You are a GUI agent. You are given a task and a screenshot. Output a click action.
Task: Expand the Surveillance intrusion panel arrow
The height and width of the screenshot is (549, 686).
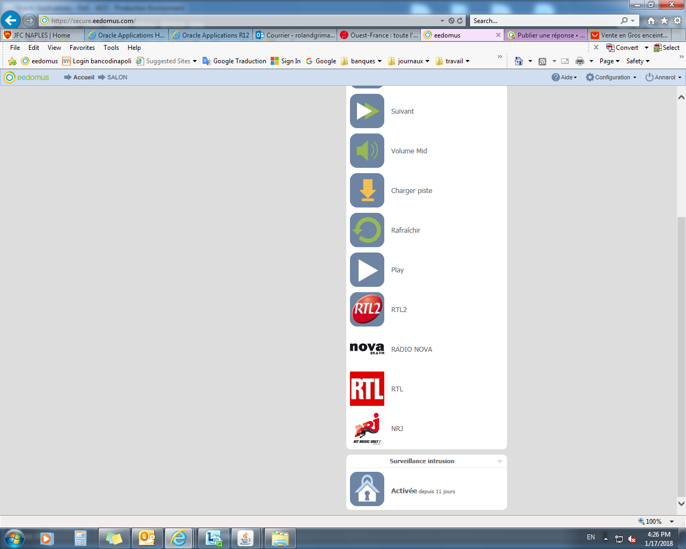[x=499, y=461]
